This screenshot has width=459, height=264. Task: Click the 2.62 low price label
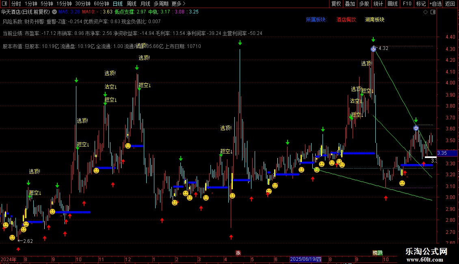click(x=28, y=241)
